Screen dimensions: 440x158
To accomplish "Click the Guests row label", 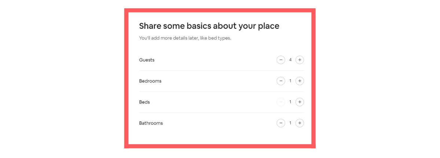I will pyautogui.click(x=147, y=60).
